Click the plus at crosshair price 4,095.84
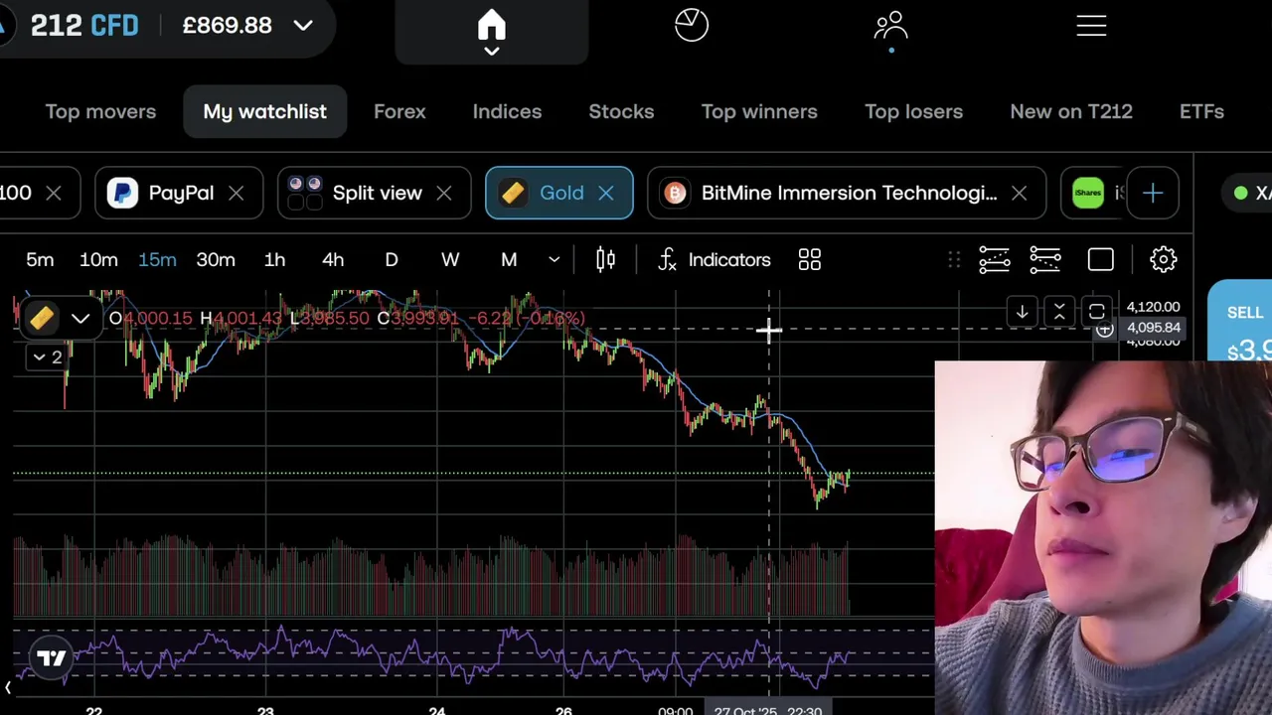Viewport: 1272px width, 715px height. [1105, 329]
